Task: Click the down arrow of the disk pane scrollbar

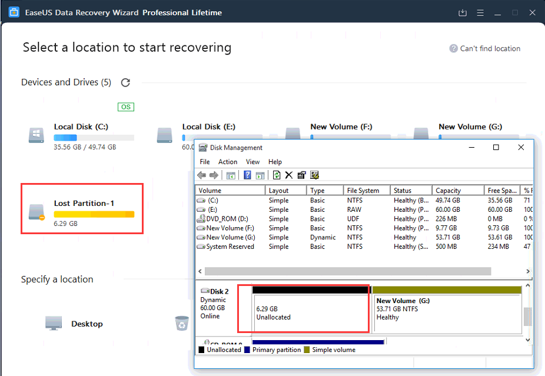Action: (527, 340)
